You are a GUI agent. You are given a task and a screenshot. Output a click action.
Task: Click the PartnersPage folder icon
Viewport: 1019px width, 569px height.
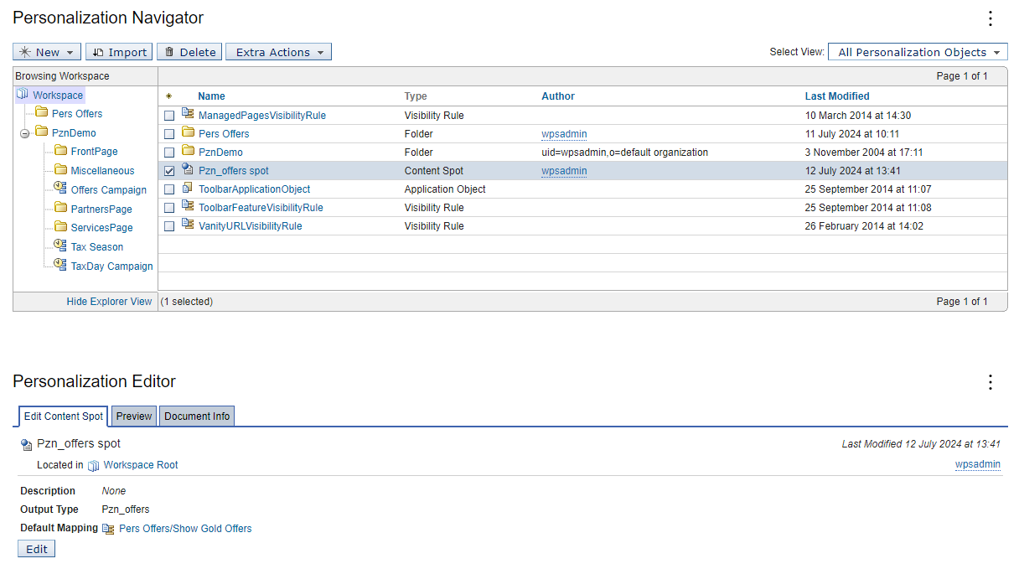pyautogui.click(x=60, y=208)
